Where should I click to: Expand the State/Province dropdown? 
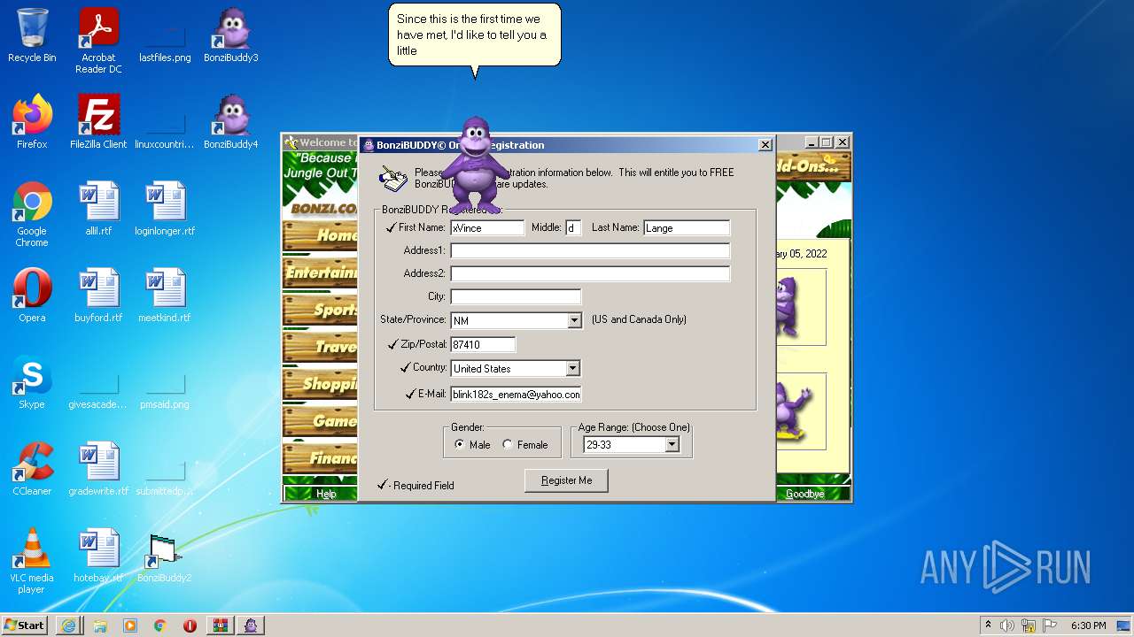click(574, 320)
